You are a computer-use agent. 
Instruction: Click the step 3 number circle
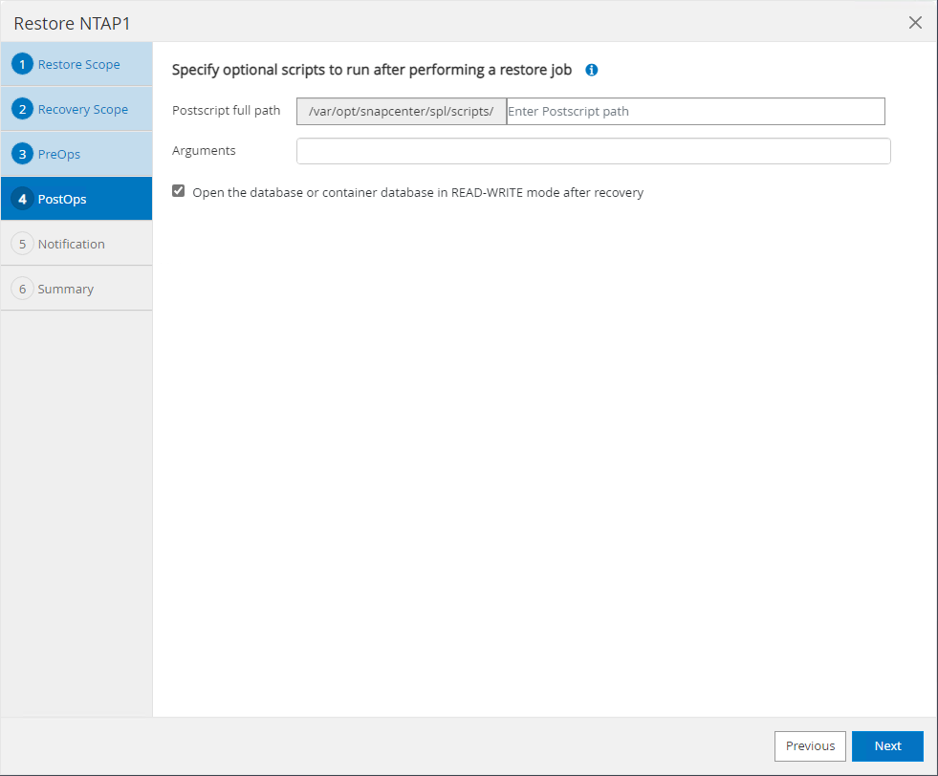click(22, 154)
